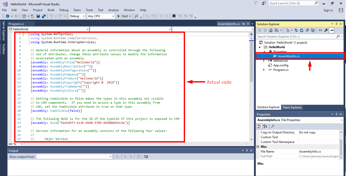
Task: Click the Collapse All icon in Solution Explorer
Action: pyautogui.click(x=307, y=30)
